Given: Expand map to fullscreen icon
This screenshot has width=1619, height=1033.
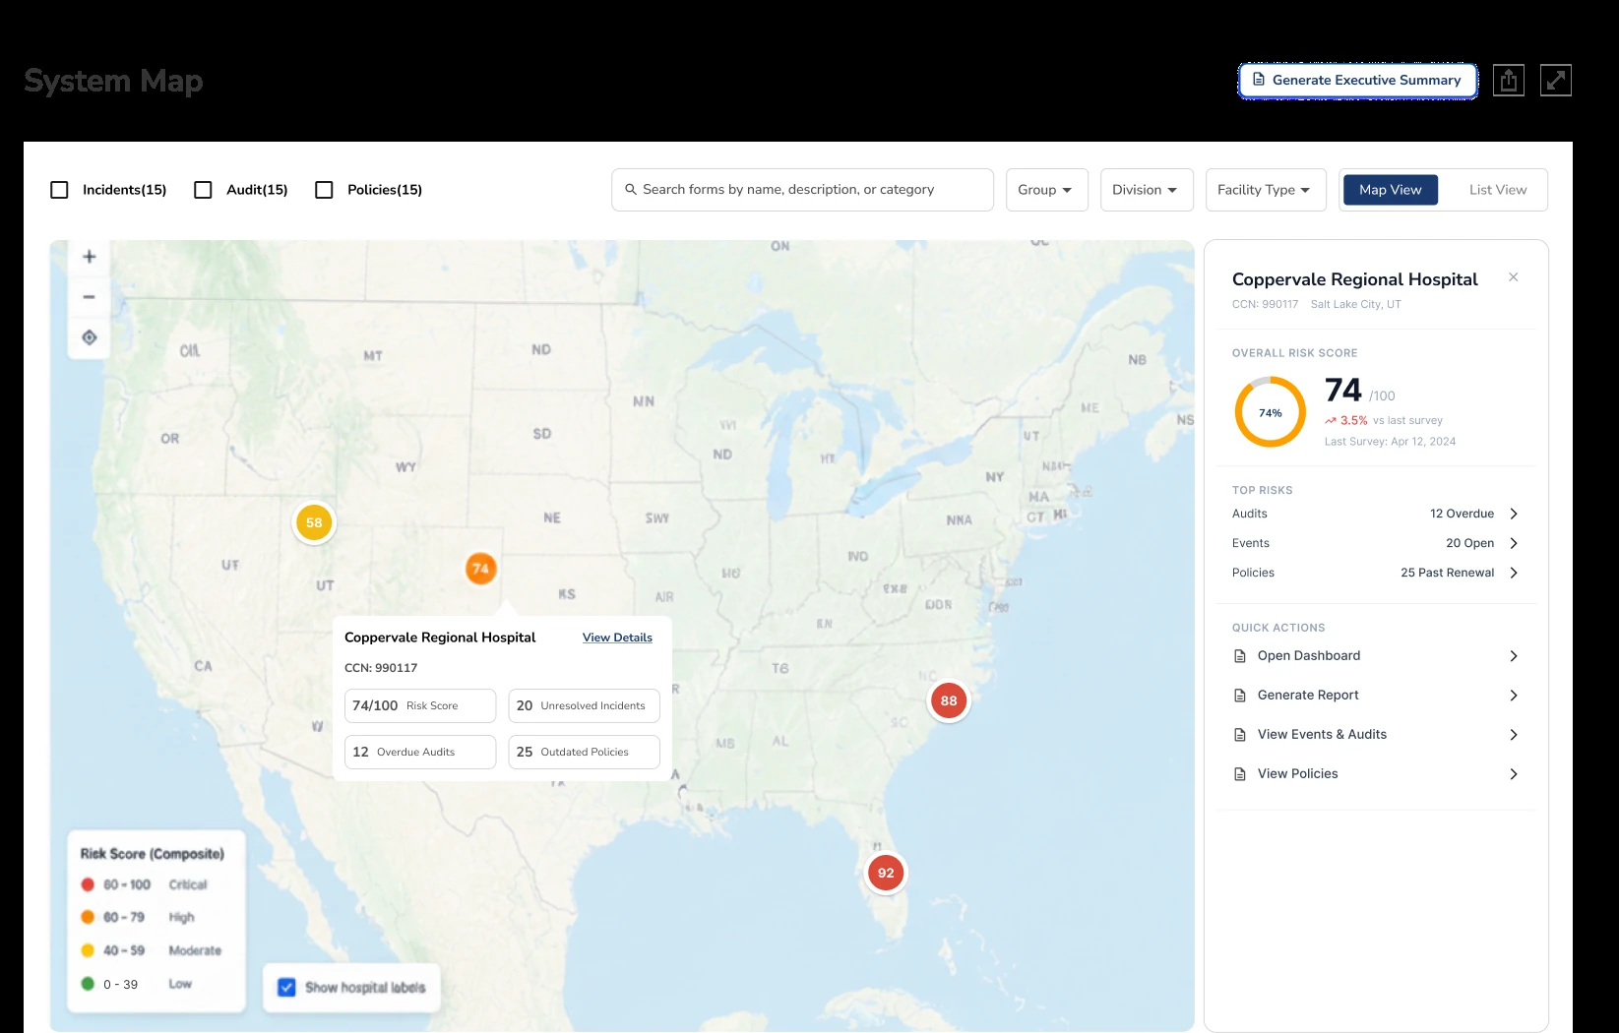Looking at the screenshot, I should point(1555,81).
